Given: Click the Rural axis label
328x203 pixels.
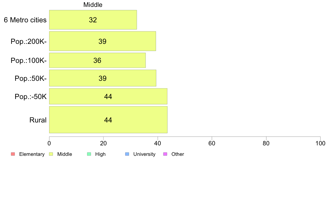Looking at the screenshot, I should 38,120.
